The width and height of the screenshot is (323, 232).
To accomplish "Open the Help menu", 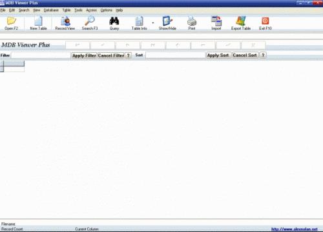I will [119, 10].
